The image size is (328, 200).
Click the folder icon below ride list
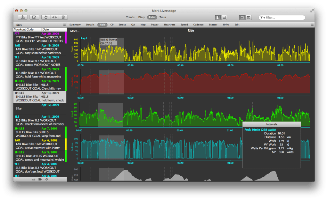pos(40,179)
